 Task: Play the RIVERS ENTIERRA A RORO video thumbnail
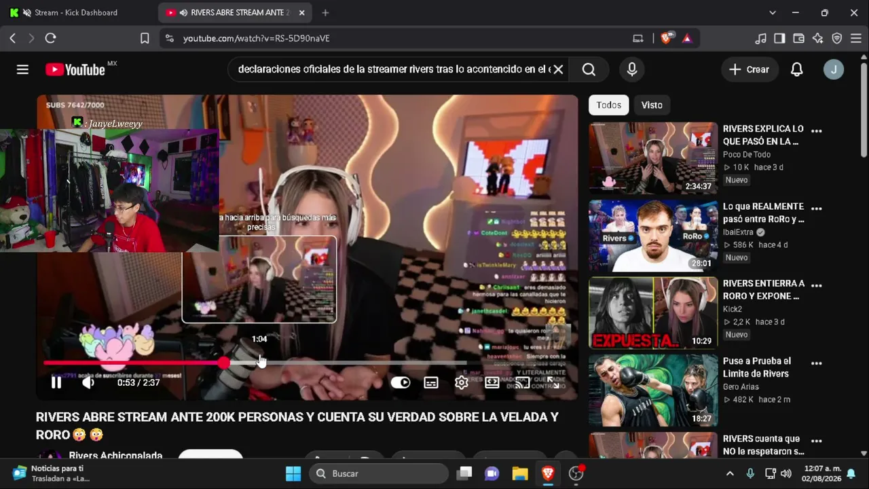point(653,312)
